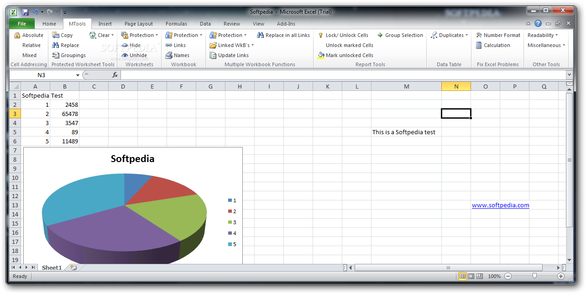The image size is (586, 294).
Task: Open the Readability dropdown
Action: (543, 35)
